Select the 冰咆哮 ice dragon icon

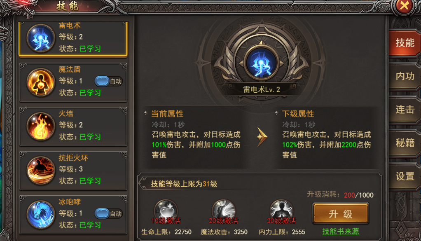(x=41, y=215)
